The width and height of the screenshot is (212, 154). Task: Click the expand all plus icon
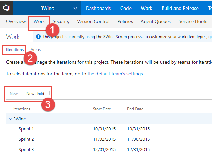coord(58,93)
